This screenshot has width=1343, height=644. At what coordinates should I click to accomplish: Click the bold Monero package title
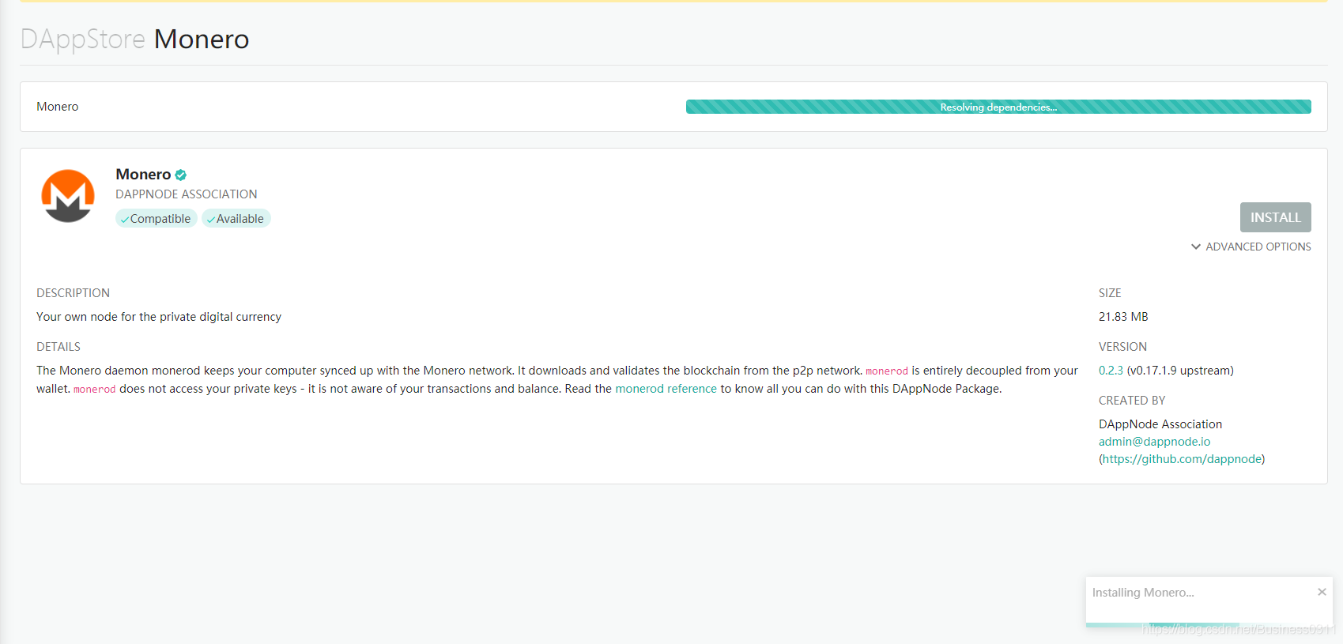pyautogui.click(x=143, y=175)
